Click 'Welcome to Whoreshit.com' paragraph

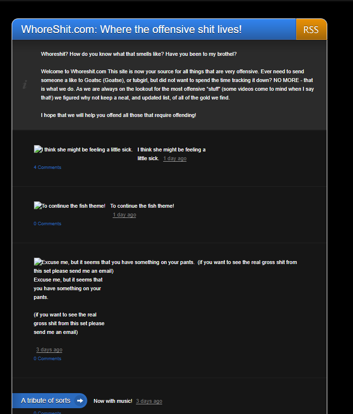177,84
